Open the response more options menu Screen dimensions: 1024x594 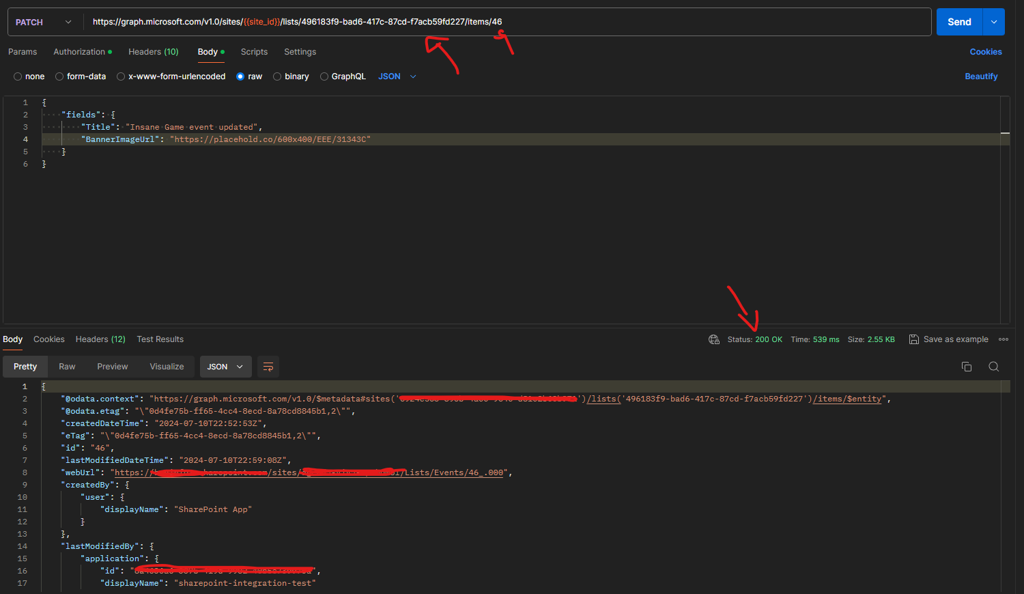click(x=1004, y=339)
